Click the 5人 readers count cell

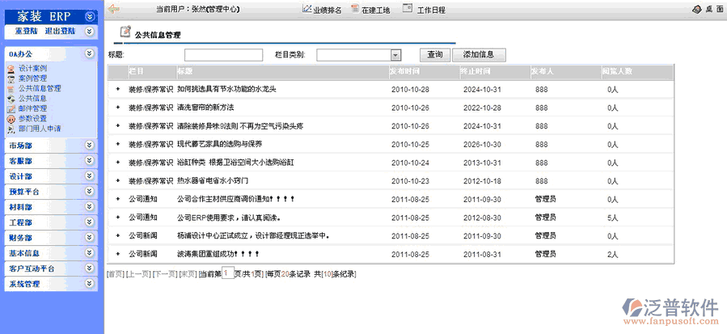coord(612,218)
